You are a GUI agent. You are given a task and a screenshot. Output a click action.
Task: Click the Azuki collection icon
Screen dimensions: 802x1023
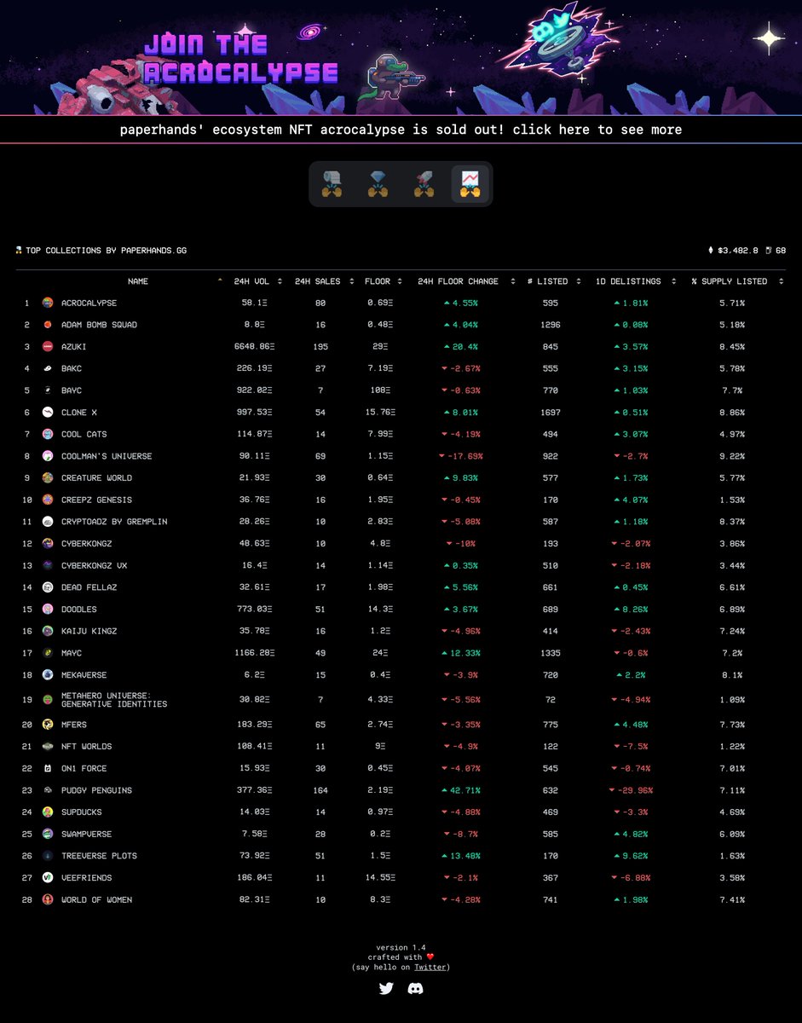click(x=48, y=347)
